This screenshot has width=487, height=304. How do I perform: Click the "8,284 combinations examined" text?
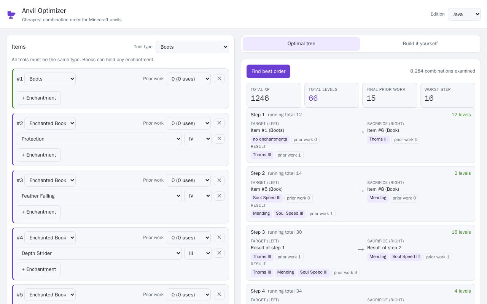(x=442, y=71)
